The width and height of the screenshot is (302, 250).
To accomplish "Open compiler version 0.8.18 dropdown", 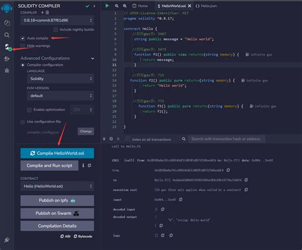I will [x=57, y=20].
